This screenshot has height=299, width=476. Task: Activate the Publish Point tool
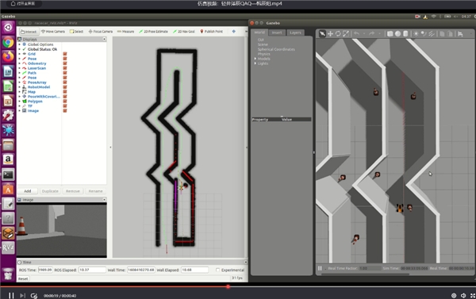[212, 32]
